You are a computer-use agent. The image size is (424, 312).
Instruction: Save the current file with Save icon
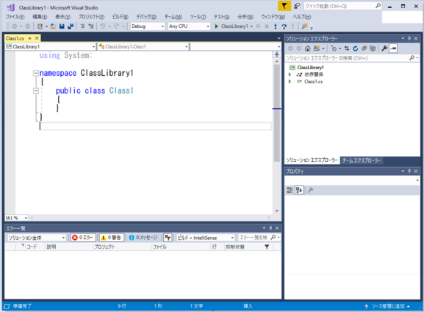pos(62,26)
